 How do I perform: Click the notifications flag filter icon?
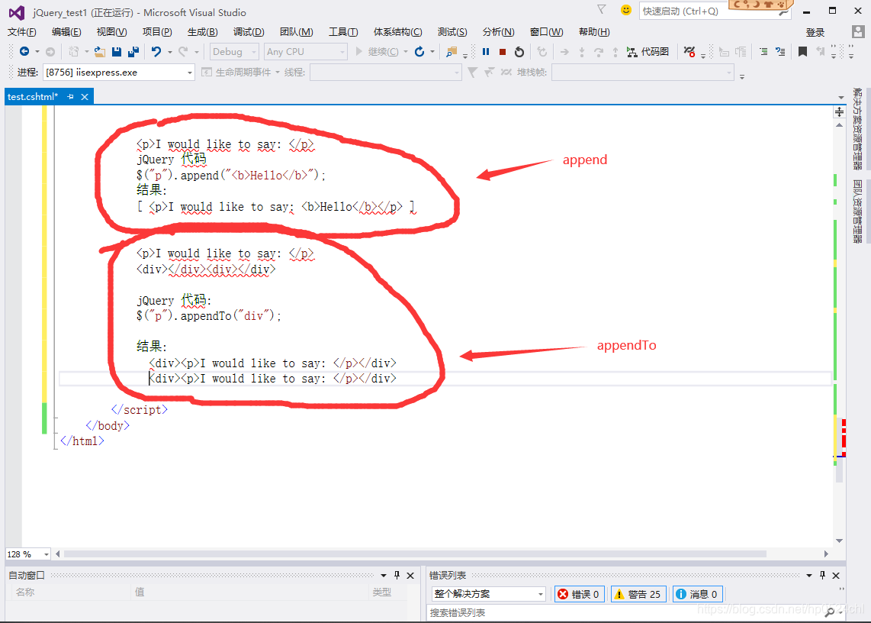click(602, 9)
